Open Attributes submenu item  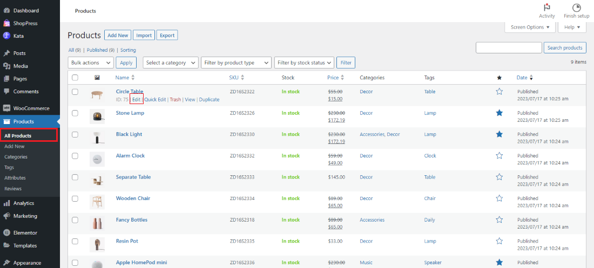15,178
